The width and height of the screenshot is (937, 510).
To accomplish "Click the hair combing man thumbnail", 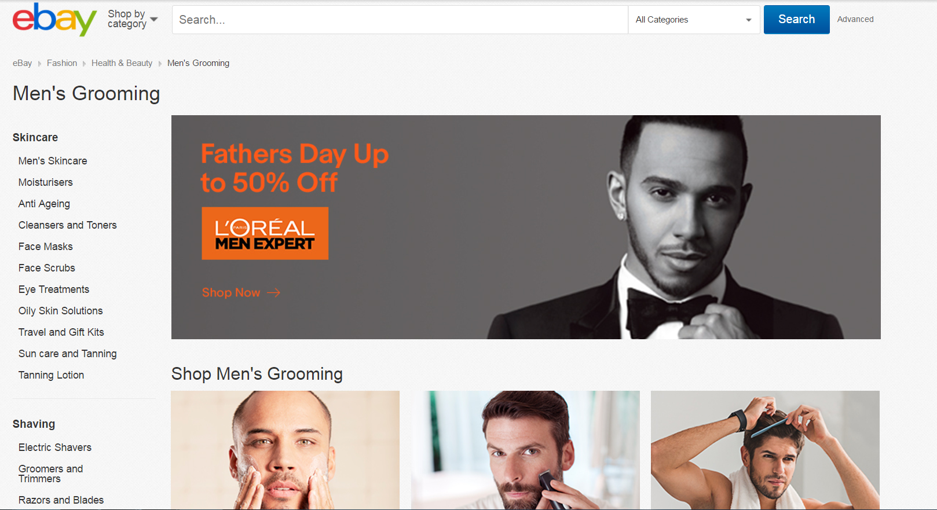I will pos(765,450).
